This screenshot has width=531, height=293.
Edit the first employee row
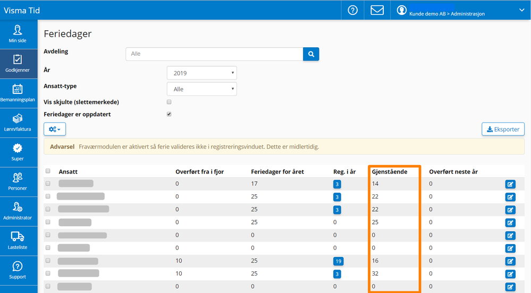tap(510, 184)
